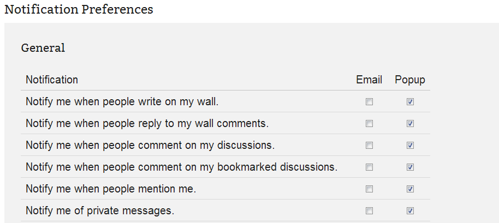
Task: Click the General section heading
Action: (x=43, y=48)
